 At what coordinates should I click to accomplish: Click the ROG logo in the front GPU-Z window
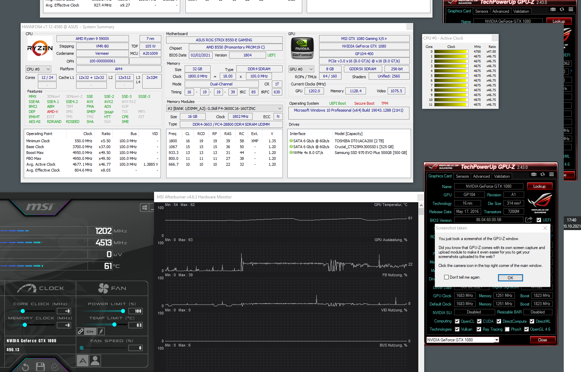tap(540, 203)
